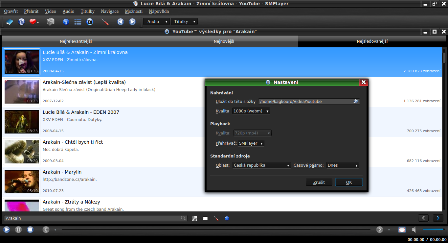Open preferences with the screwdriver icon
The width and height of the screenshot is (448, 243).
pos(105,22)
